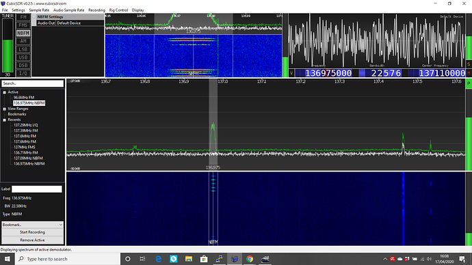
Task: Open Cortana from the taskbar
Action: (x=128, y=259)
